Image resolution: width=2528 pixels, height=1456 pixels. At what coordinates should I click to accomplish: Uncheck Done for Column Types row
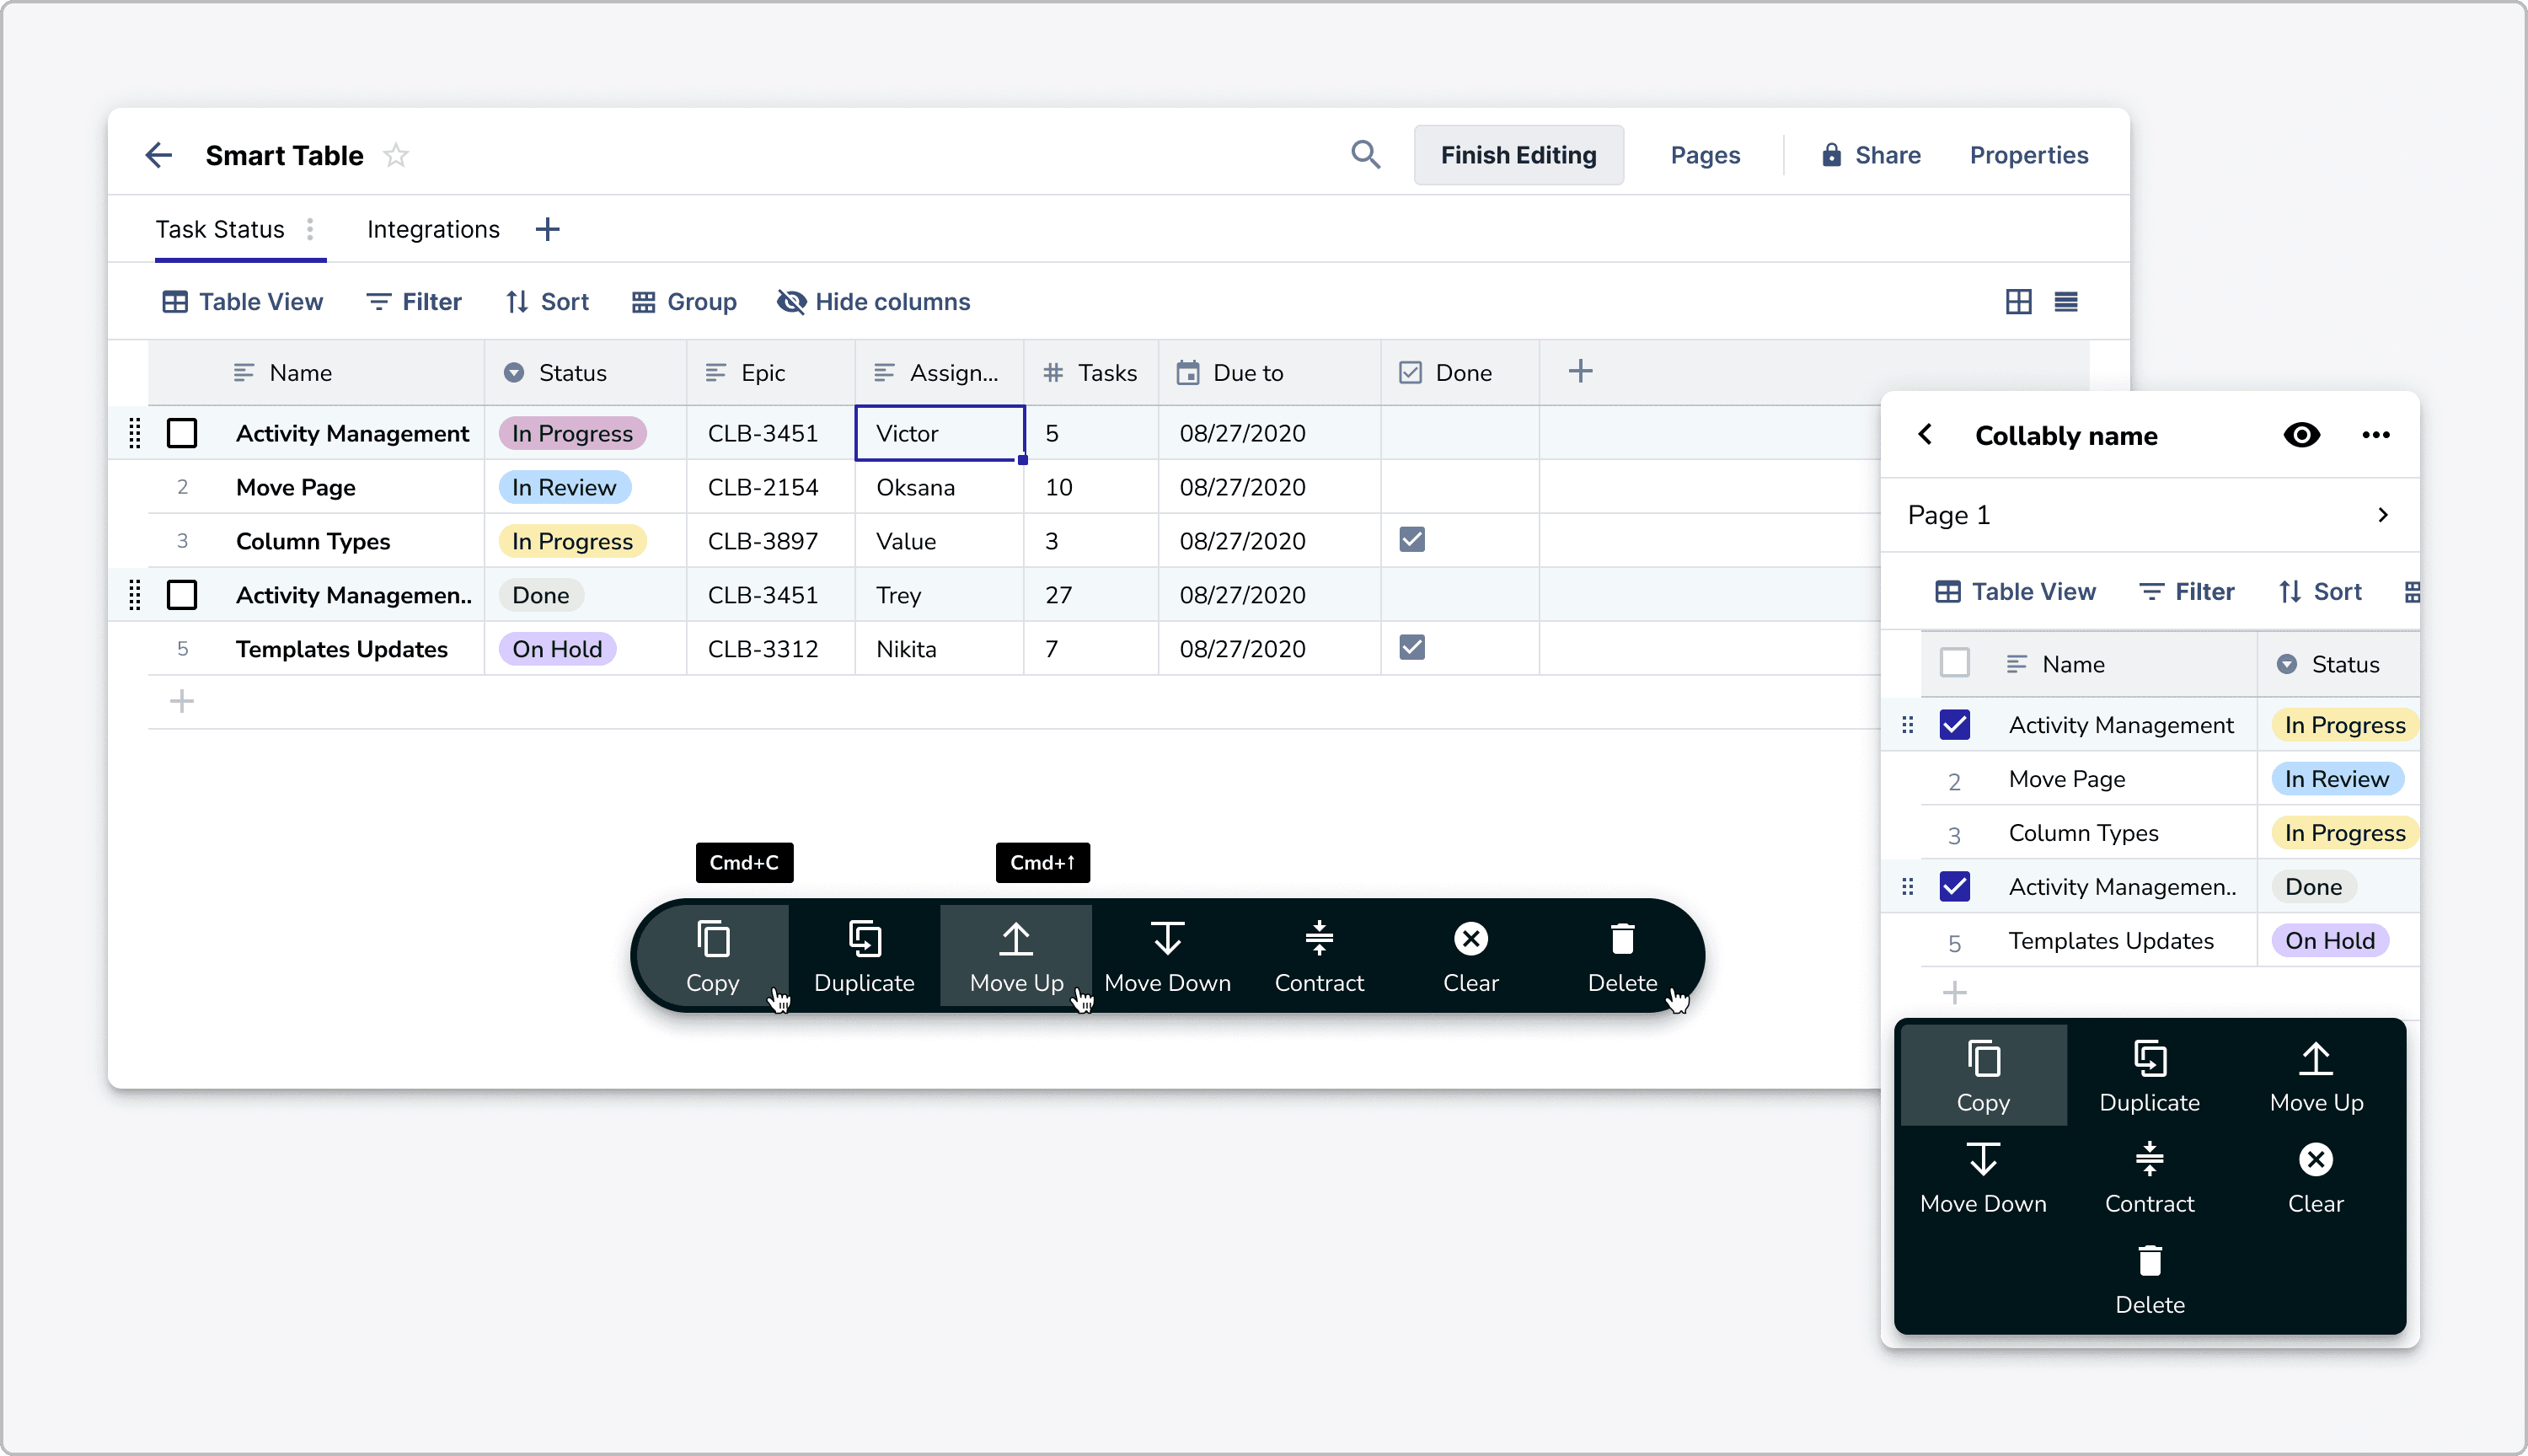pos(1412,540)
